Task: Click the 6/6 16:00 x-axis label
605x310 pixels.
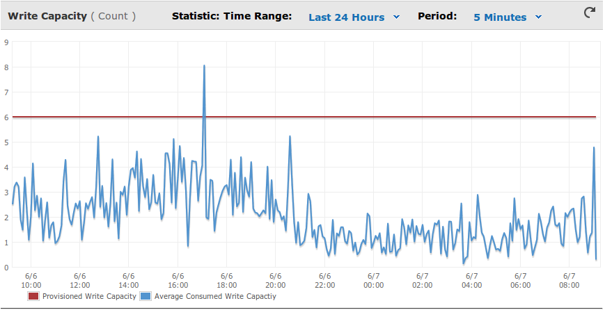Action: pos(178,281)
